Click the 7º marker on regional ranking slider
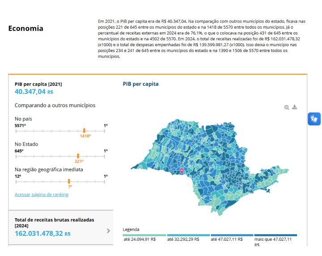The width and height of the screenshot is (322, 256). tap(69, 181)
